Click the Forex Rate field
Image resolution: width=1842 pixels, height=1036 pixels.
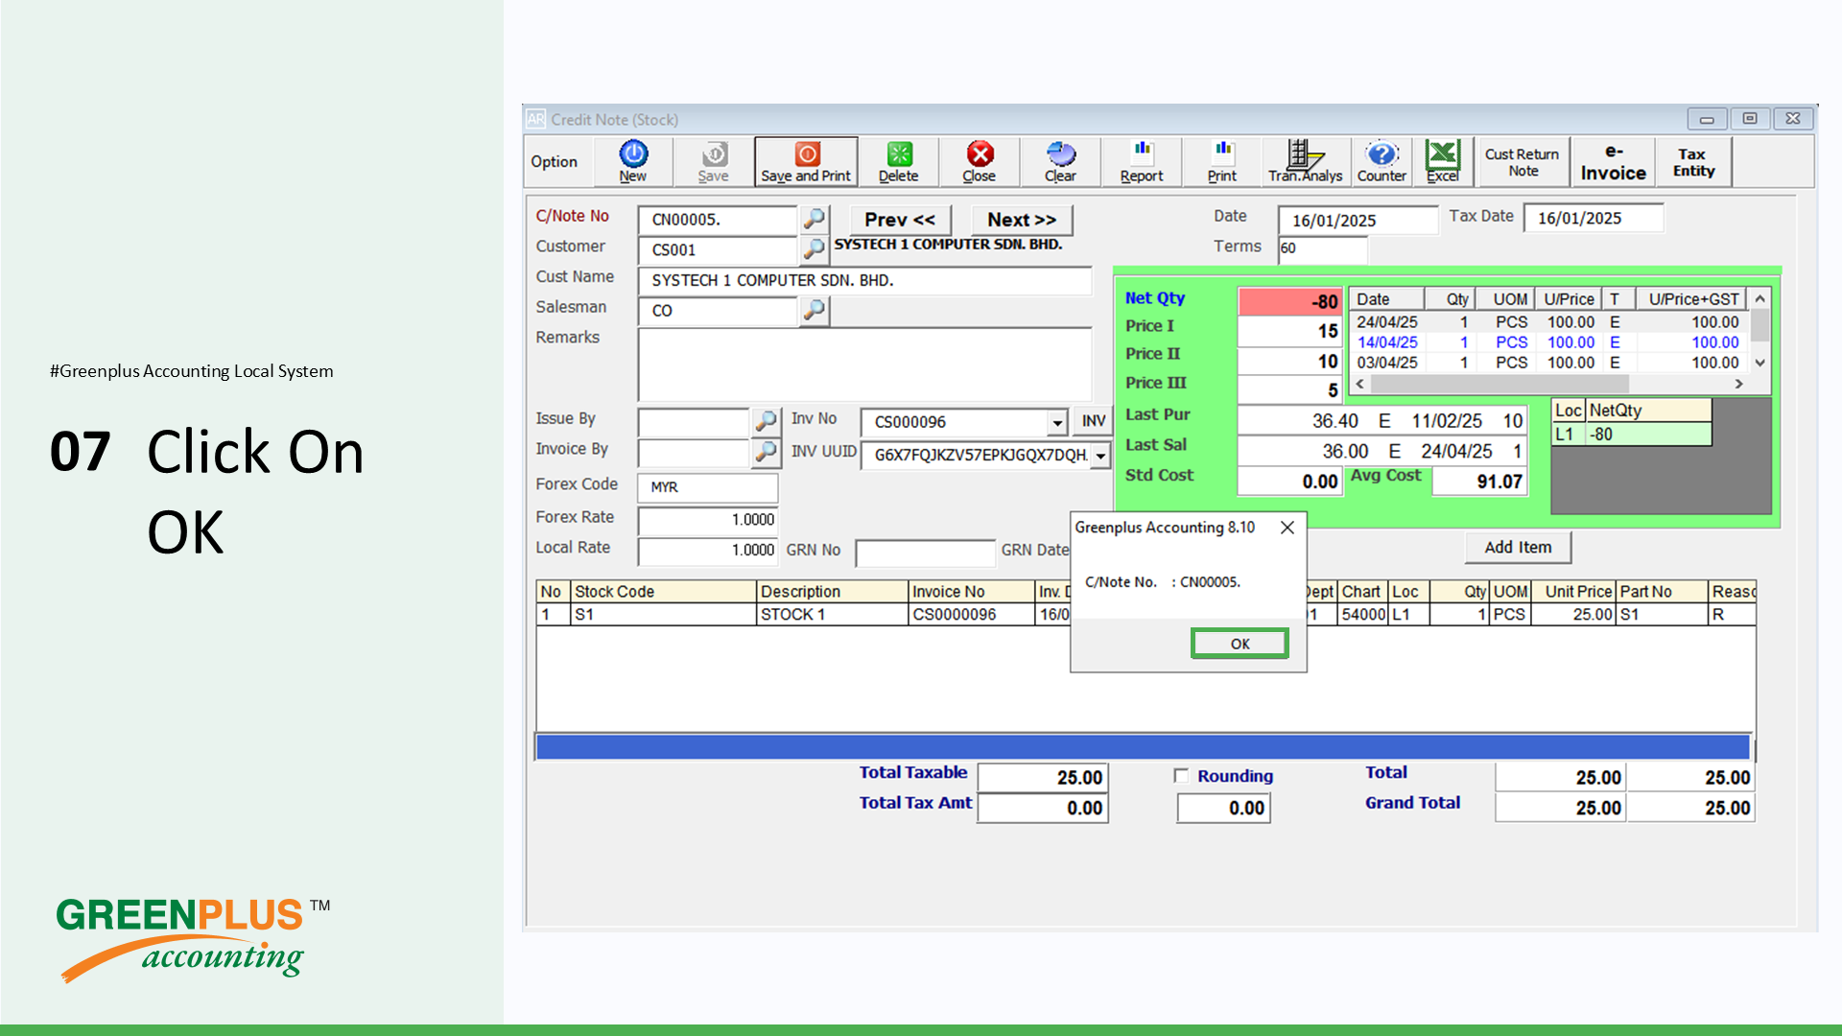pos(707,520)
